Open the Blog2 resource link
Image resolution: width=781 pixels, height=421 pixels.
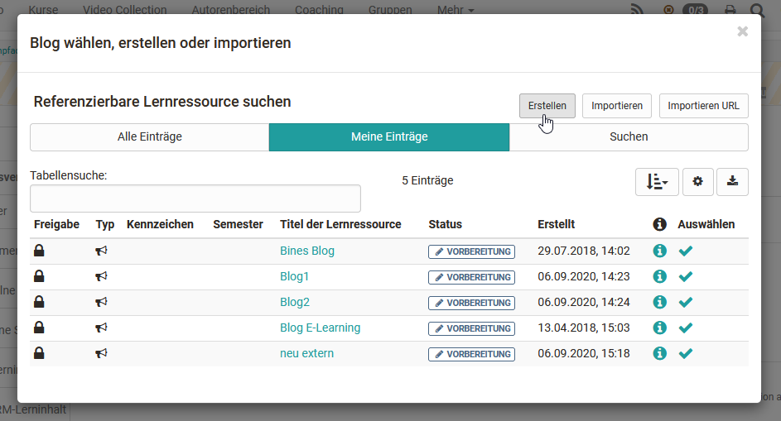pos(295,302)
